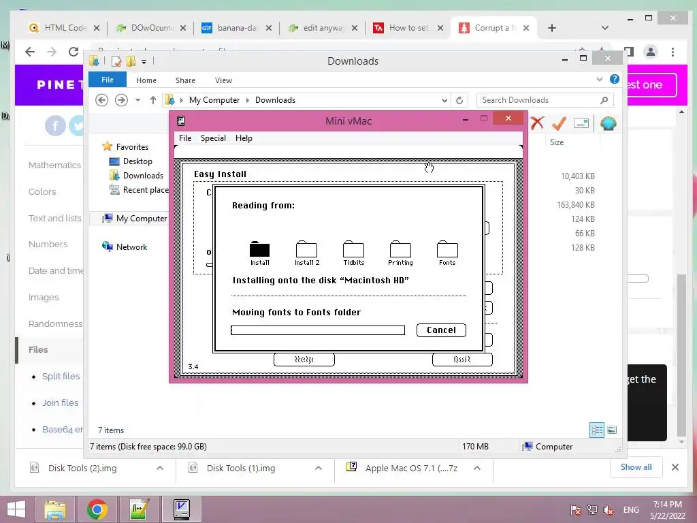Expand the explorer ribbon chevron
This screenshot has height=523, width=697.
pyautogui.click(x=600, y=80)
